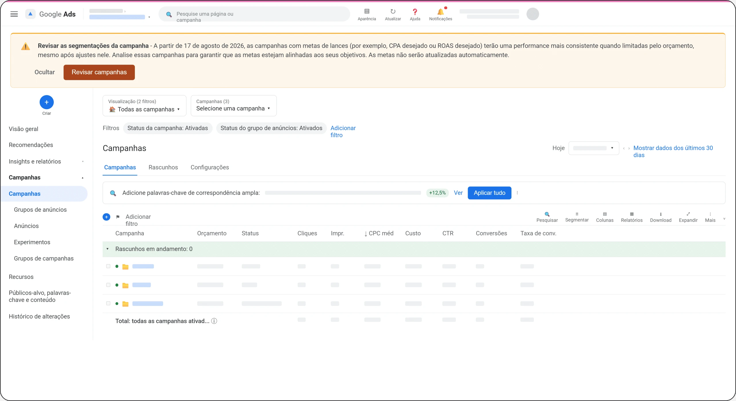736x401 pixels.
Task: Click the folder icon in third campaign row
Action: coord(125,304)
